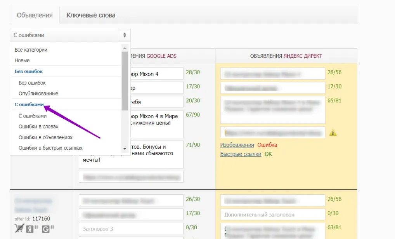Click the '65/81' character counter
The width and height of the screenshot is (395, 239).
(x=334, y=101)
